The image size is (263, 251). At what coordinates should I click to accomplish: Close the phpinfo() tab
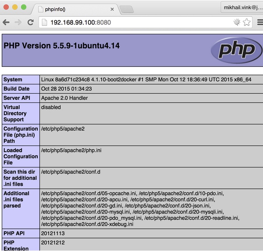(112, 9)
